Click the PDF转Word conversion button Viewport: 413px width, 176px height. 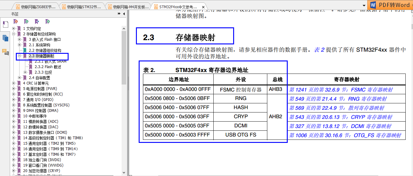(390, 5)
